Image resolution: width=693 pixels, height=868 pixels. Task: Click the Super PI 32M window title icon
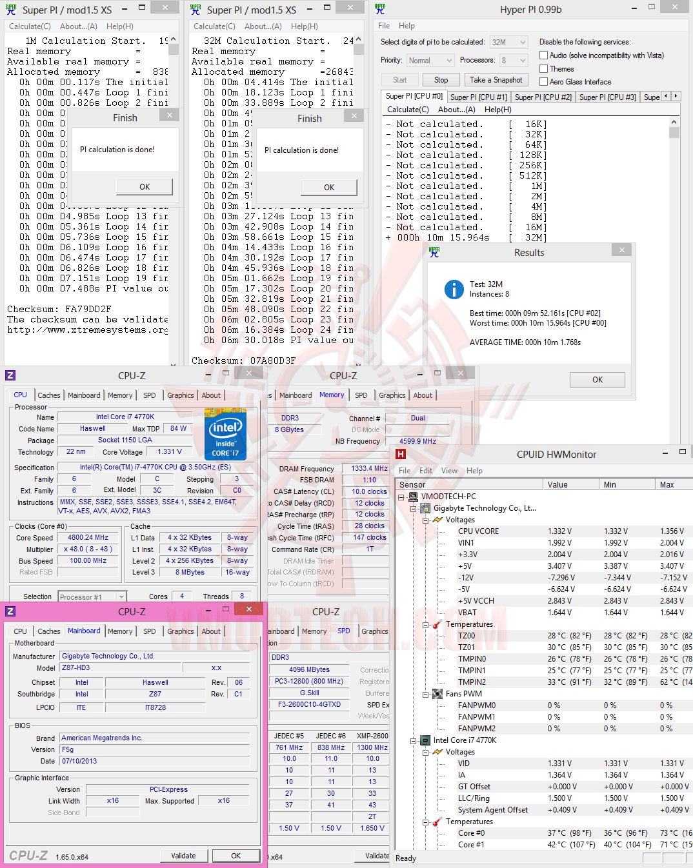tap(196, 9)
